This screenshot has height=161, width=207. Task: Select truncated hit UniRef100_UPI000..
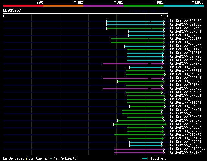pyautogui.click(x=188, y=149)
